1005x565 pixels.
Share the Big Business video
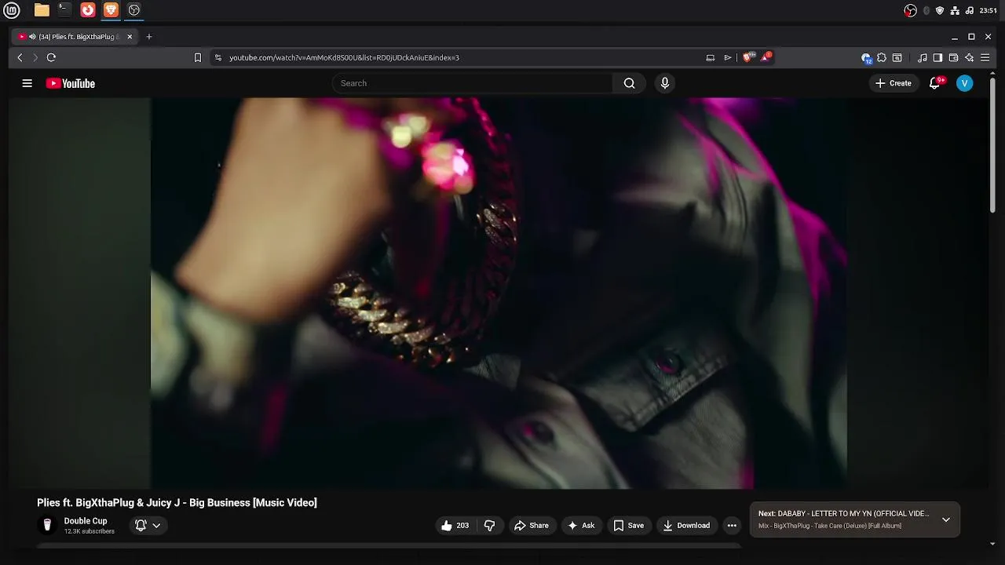pos(532,526)
